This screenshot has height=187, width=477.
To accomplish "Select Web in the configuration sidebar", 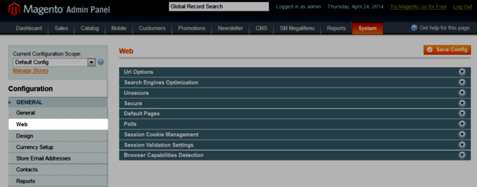I will point(58,124).
